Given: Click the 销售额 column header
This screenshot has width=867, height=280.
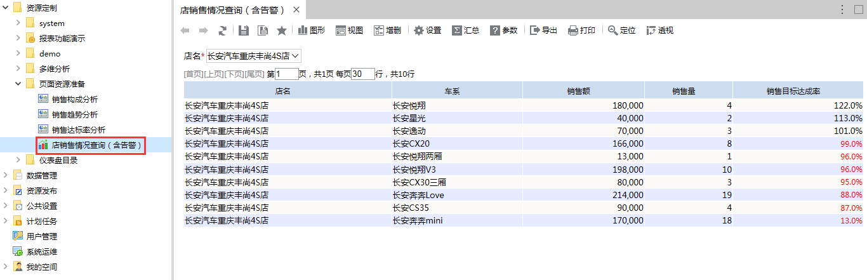Looking at the screenshot, I should [x=584, y=91].
